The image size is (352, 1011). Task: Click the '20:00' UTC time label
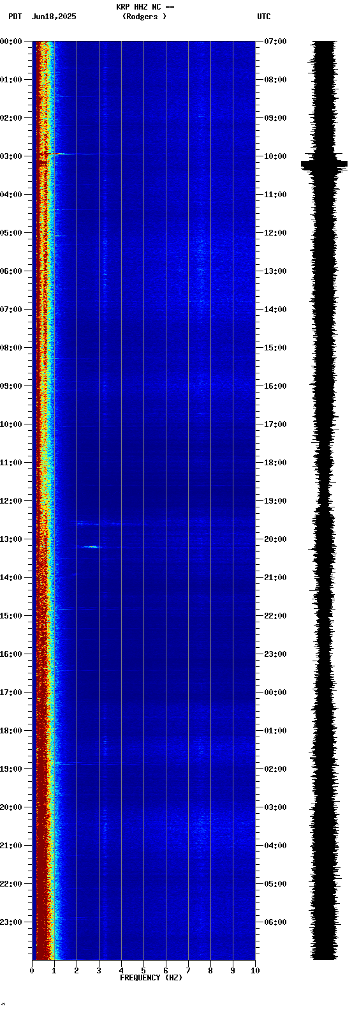pyautogui.click(x=275, y=539)
